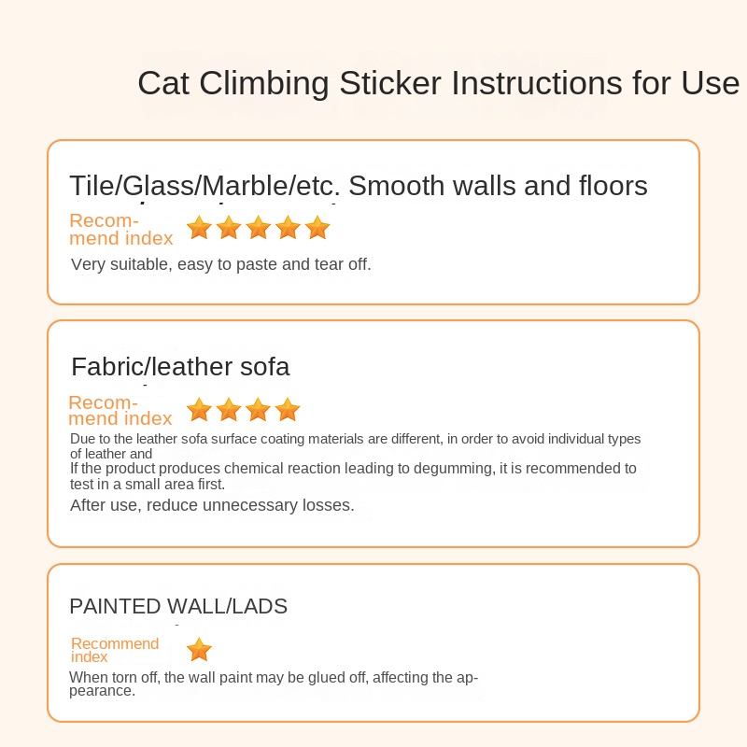Select the second star under Fabric/leather sofa
Screen dimensions: 747x747
click(x=229, y=410)
